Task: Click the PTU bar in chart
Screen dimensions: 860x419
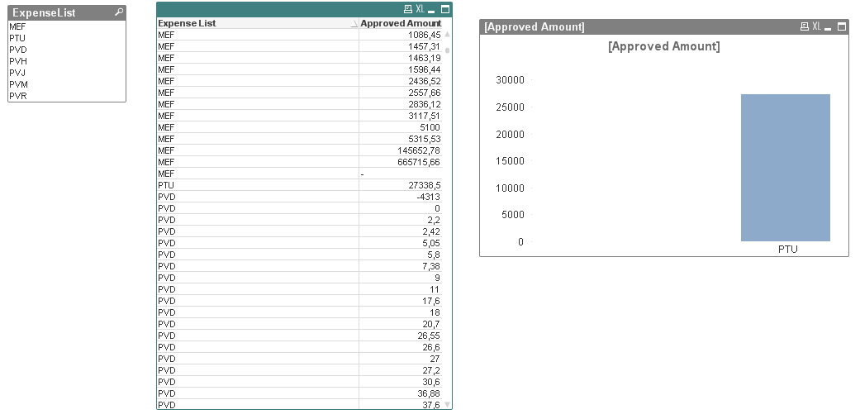Action: coord(786,167)
